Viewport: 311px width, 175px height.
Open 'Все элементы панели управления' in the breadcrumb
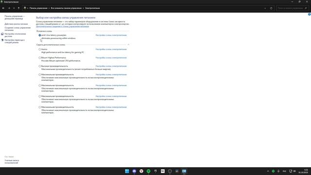click(x=66, y=8)
